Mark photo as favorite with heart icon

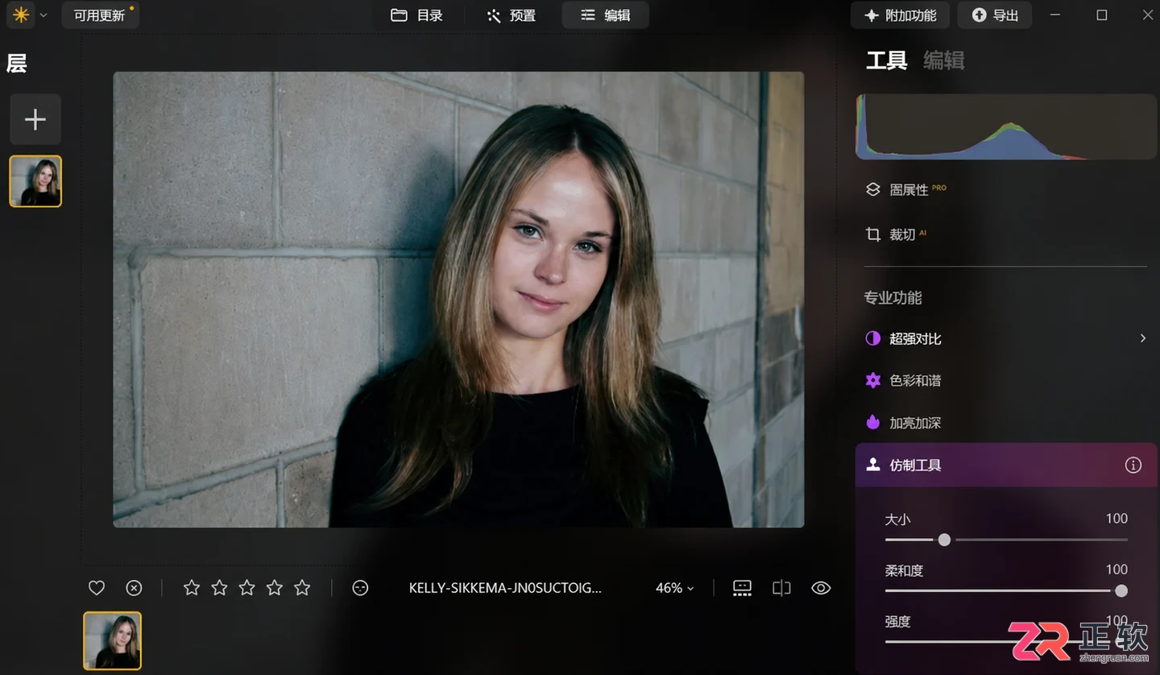tap(97, 588)
